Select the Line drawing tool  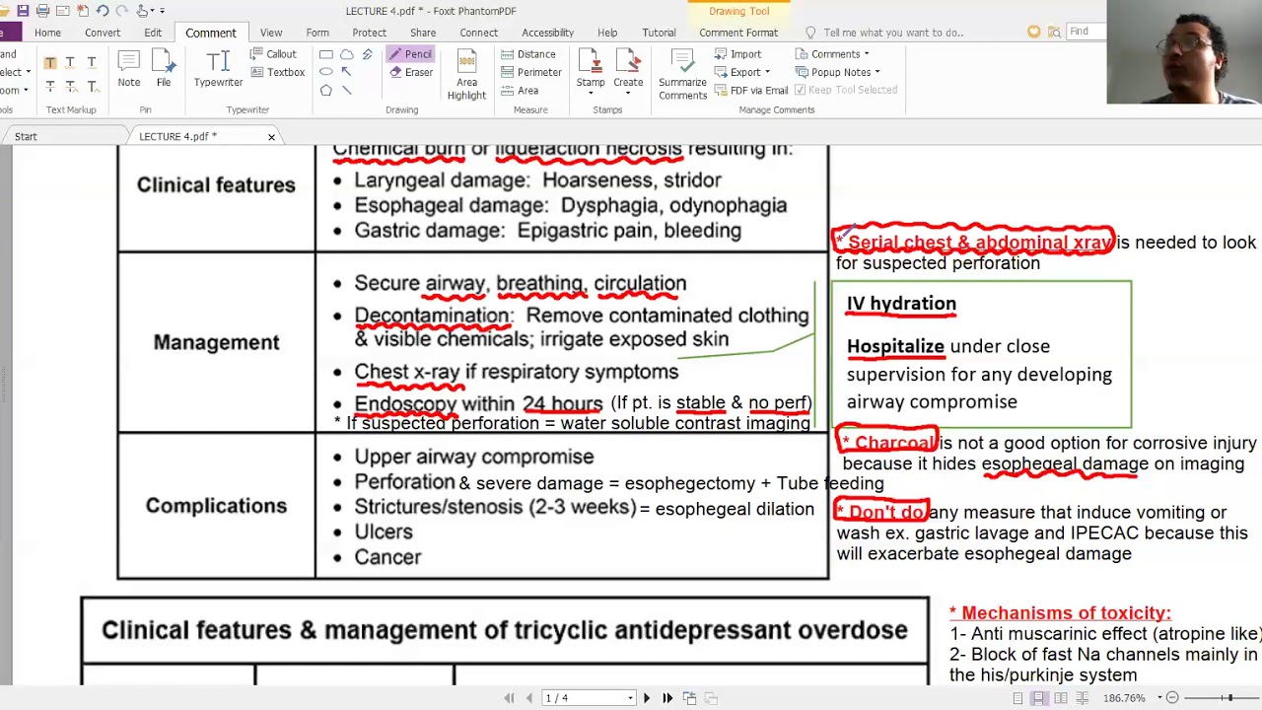pyautogui.click(x=346, y=90)
